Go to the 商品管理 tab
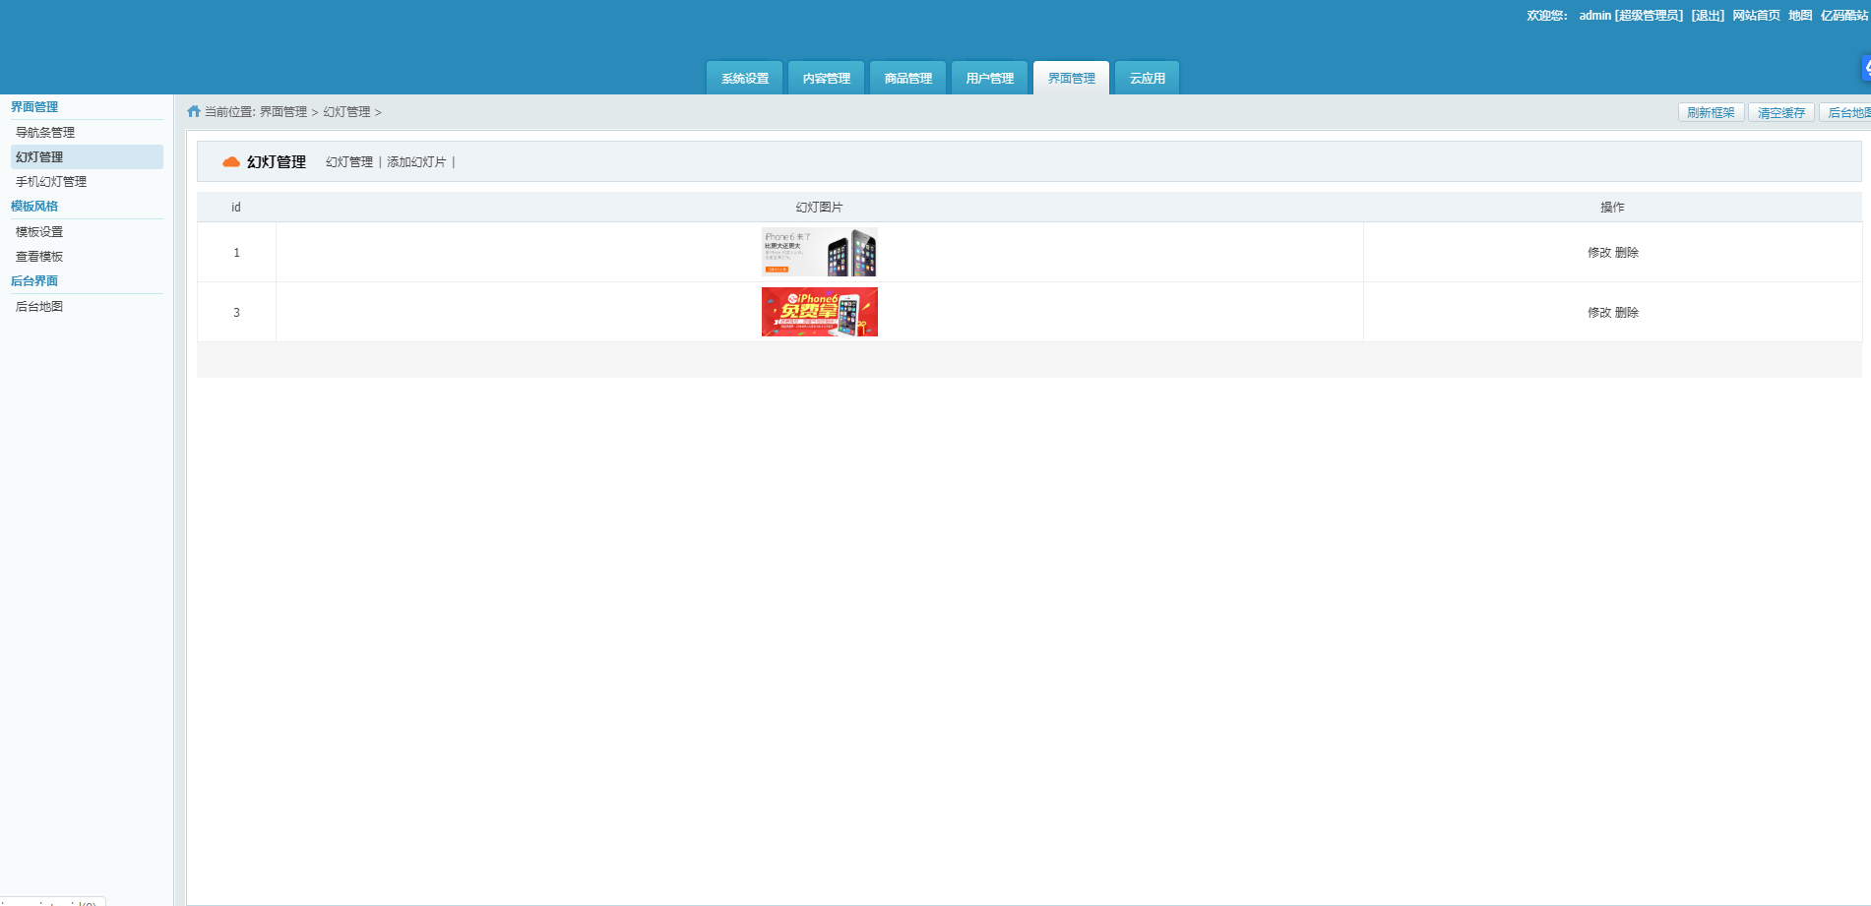 pos(907,79)
